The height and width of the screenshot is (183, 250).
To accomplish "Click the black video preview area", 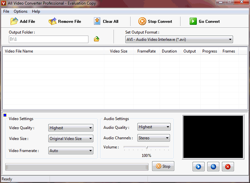I will pyautogui.click(x=213, y=137).
